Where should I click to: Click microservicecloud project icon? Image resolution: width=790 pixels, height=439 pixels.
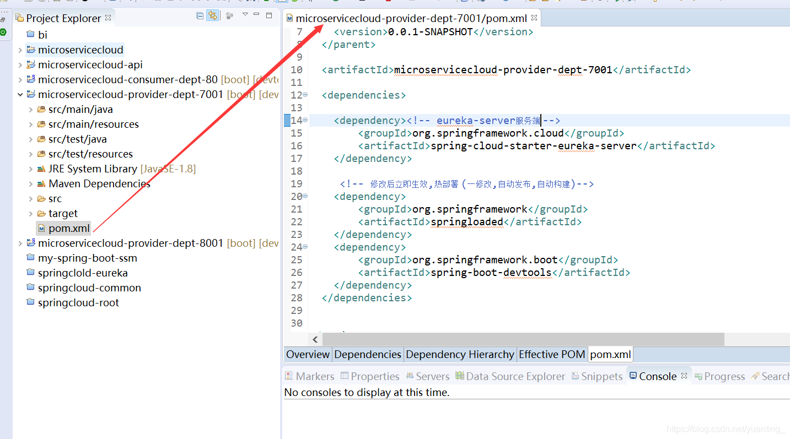click(30, 50)
